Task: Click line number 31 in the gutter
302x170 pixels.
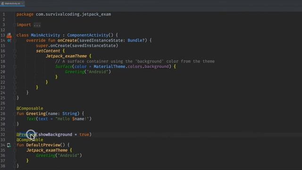Action: coord(3,129)
